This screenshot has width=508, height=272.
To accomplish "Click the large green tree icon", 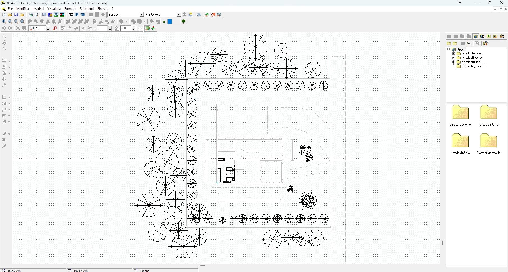I will pyautogui.click(x=183, y=21).
